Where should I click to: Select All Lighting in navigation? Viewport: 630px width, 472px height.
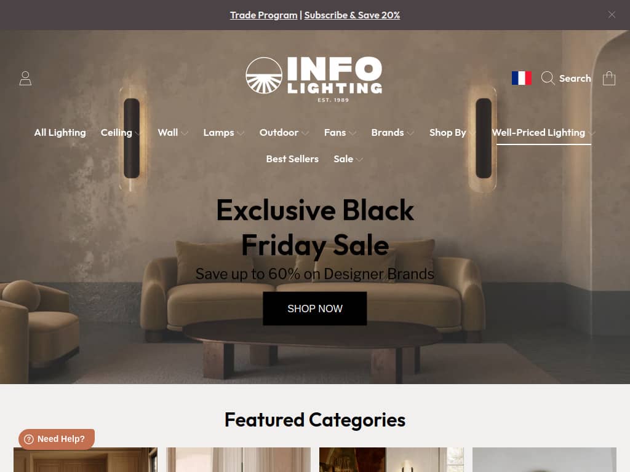[x=60, y=133]
